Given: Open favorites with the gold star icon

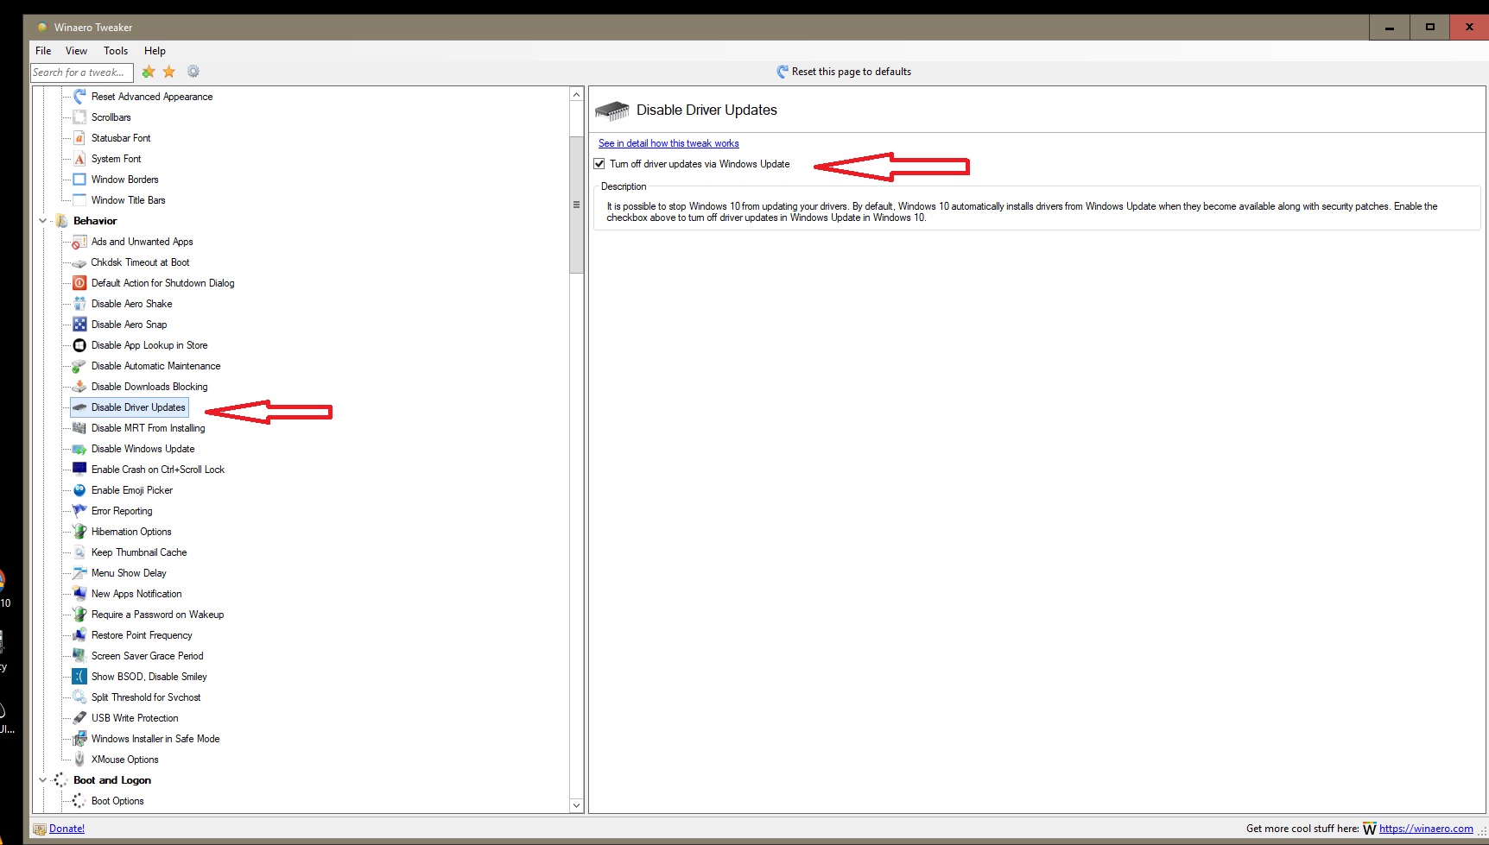Looking at the screenshot, I should tap(169, 72).
